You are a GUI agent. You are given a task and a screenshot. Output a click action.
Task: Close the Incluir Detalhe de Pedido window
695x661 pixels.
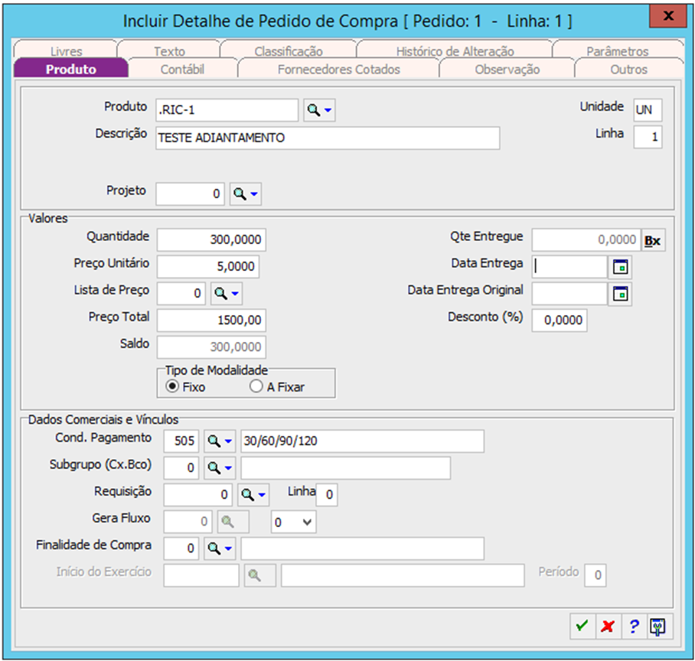pos(668,16)
